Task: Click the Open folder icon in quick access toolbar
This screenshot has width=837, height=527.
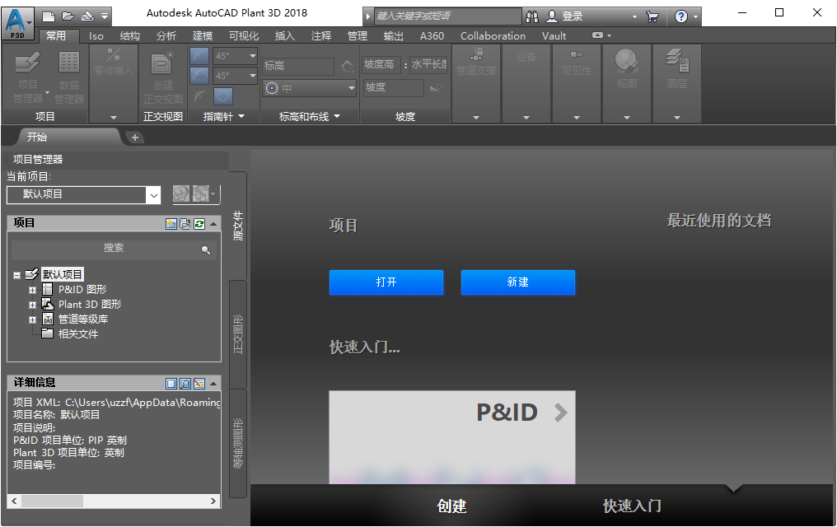Action: click(x=68, y=16)
